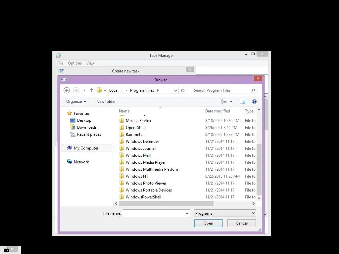Open Task Manager File menu
The image size is (339, 254).
[x=60, y=63]
